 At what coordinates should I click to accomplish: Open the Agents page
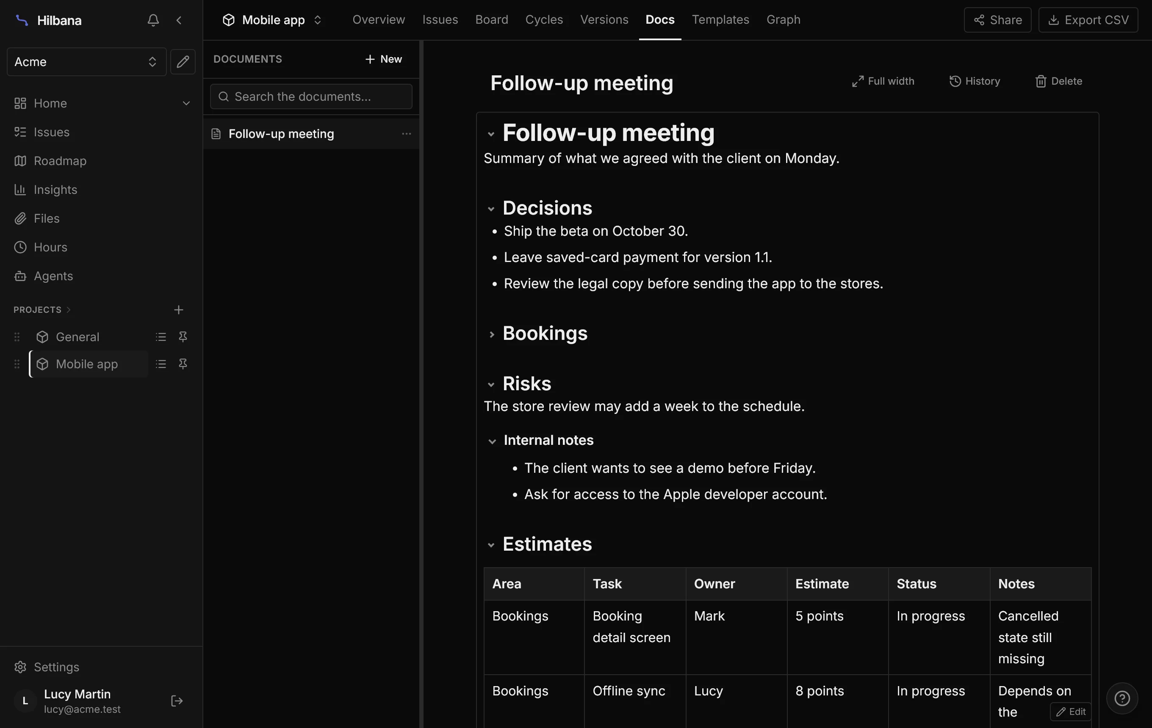click(x=101, y=276)
